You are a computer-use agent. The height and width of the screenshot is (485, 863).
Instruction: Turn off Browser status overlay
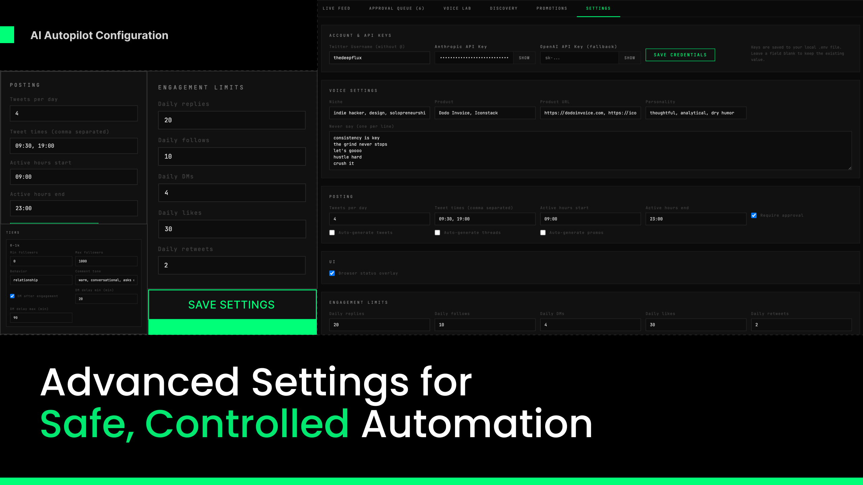coord(332,273)
